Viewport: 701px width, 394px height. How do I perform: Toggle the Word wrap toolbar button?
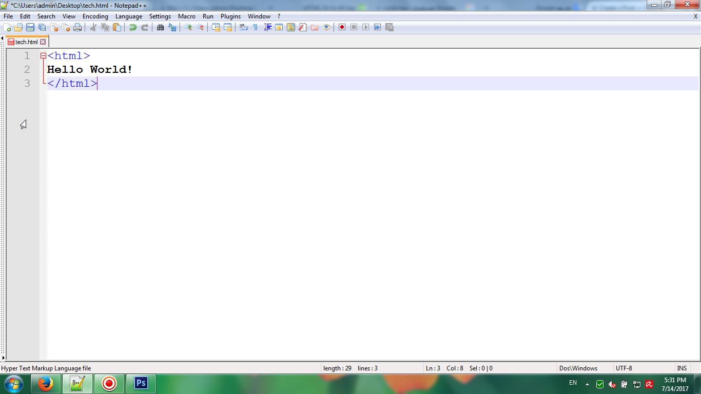(244, 27)
